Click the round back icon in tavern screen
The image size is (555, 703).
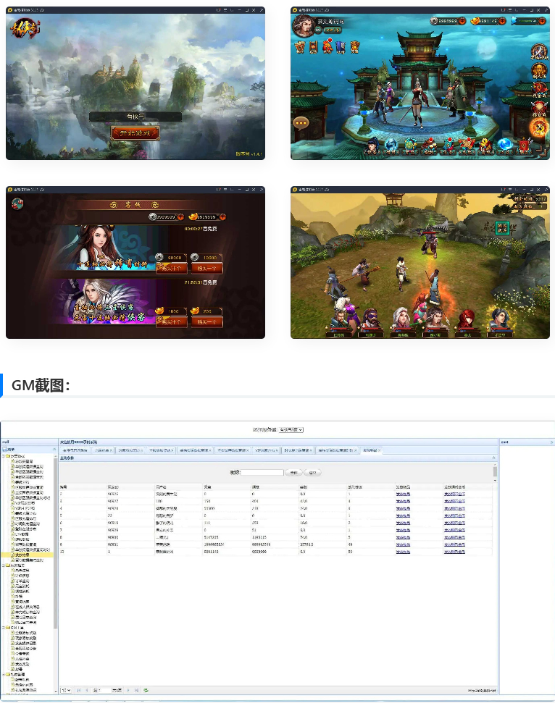point(17,203)
